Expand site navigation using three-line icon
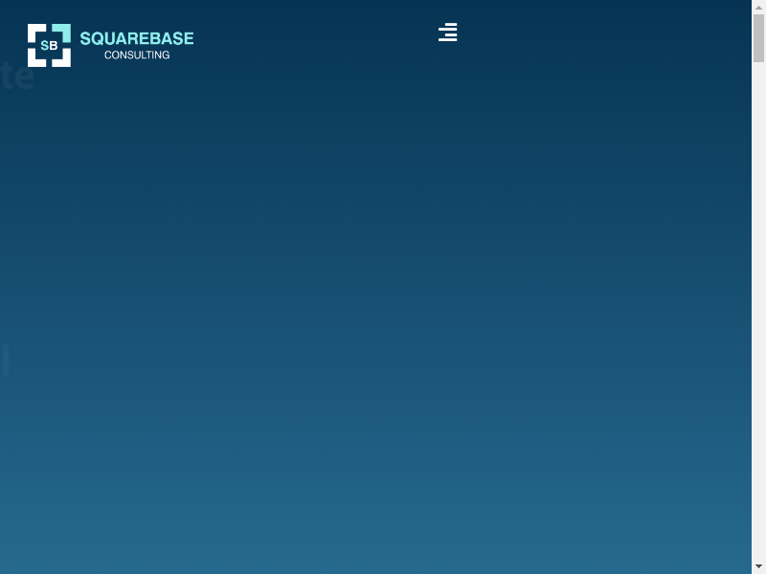766x574 pixels. tap(447, 33)
